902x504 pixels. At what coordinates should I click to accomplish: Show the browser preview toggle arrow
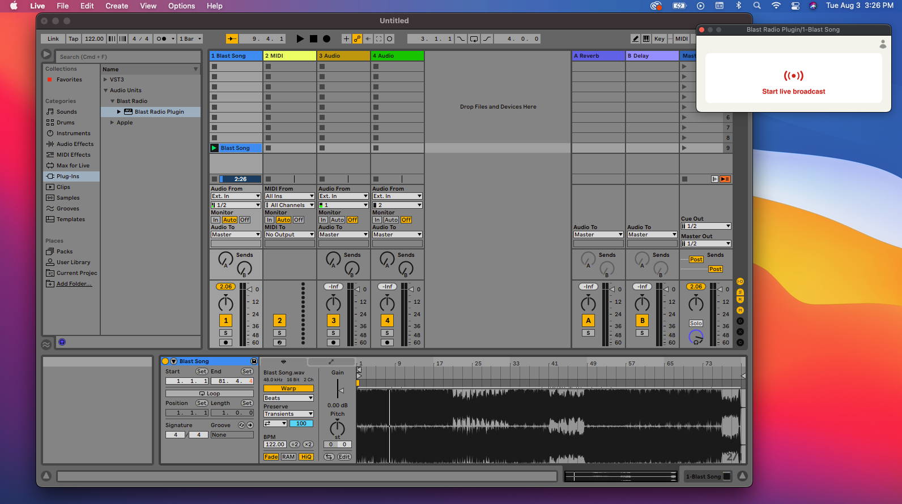click(x=46, y=54)
